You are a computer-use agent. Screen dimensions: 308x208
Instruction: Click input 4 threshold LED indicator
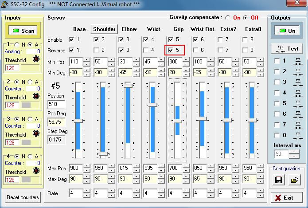click(36, 170)
